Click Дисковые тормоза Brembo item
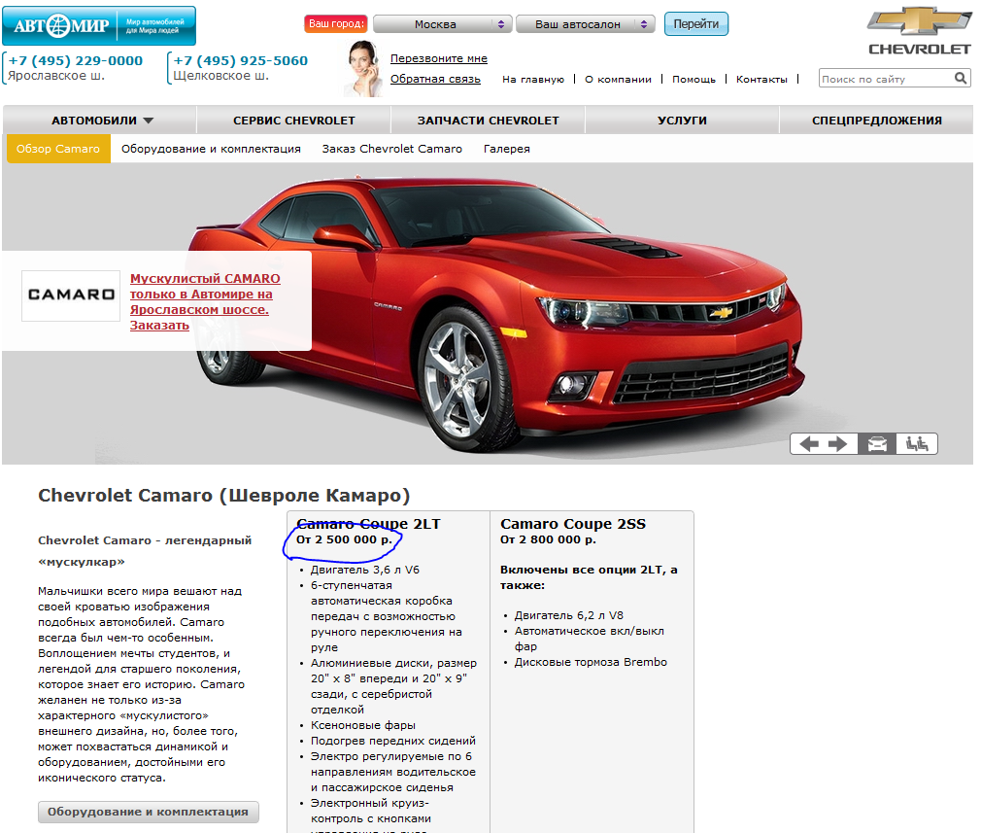The image size is (981, 833). tap(591, 662)
